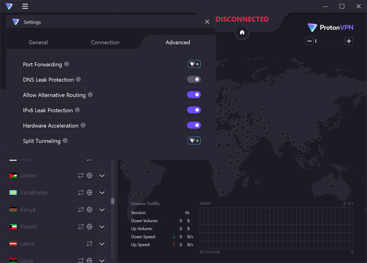
Task: Expand the Jordan server list
Action: point(102,176)
